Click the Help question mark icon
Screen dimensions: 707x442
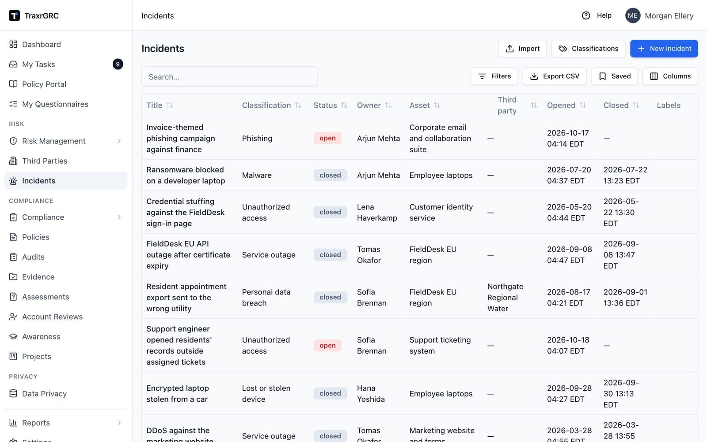[x=586, y=15]
